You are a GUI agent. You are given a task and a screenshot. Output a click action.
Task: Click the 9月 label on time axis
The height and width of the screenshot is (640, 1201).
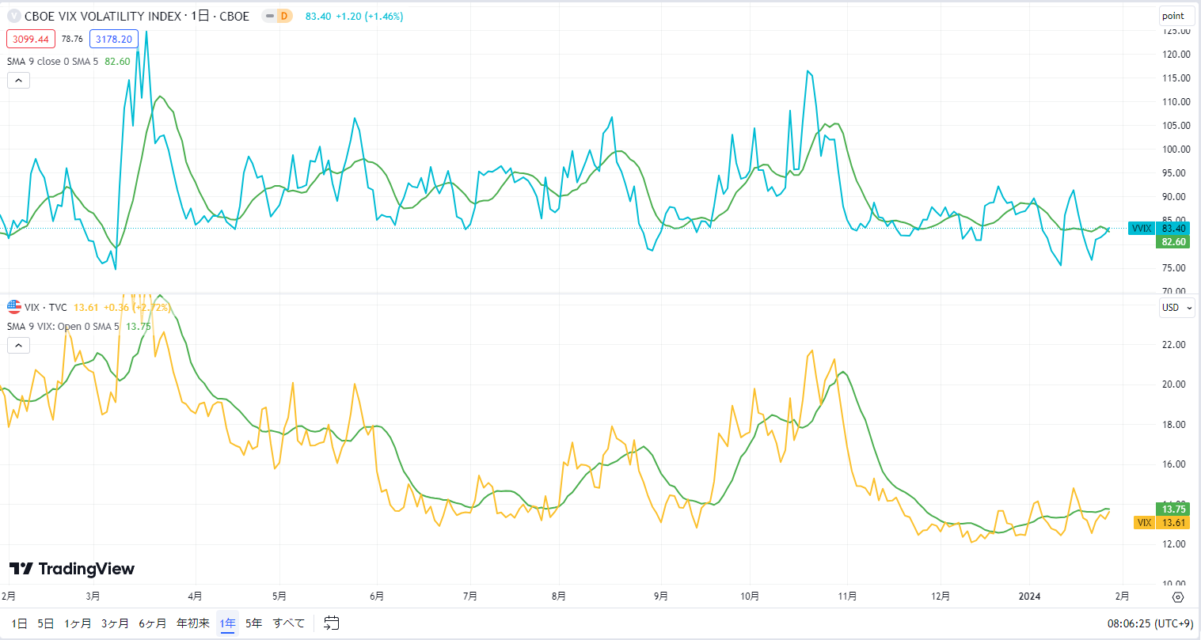point(661,596)
